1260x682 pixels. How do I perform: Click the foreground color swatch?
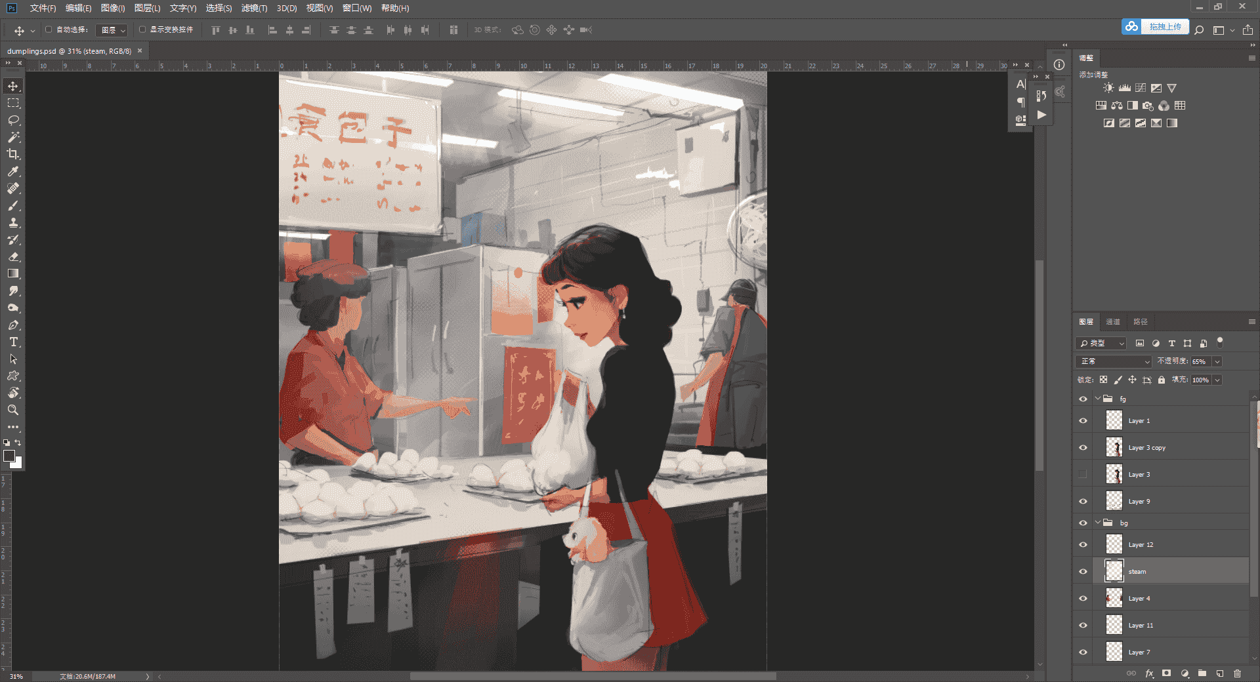coord(9,456)
